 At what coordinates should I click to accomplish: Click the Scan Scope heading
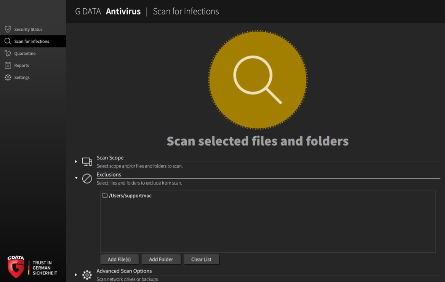tap(110, 158)
